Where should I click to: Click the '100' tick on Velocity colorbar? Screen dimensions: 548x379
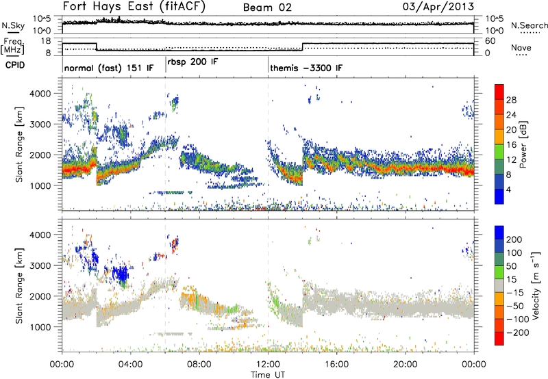(514, 253)
